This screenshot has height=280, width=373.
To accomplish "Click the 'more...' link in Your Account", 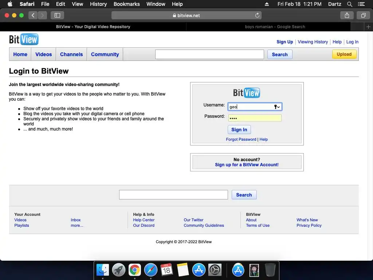I will 77,225.
